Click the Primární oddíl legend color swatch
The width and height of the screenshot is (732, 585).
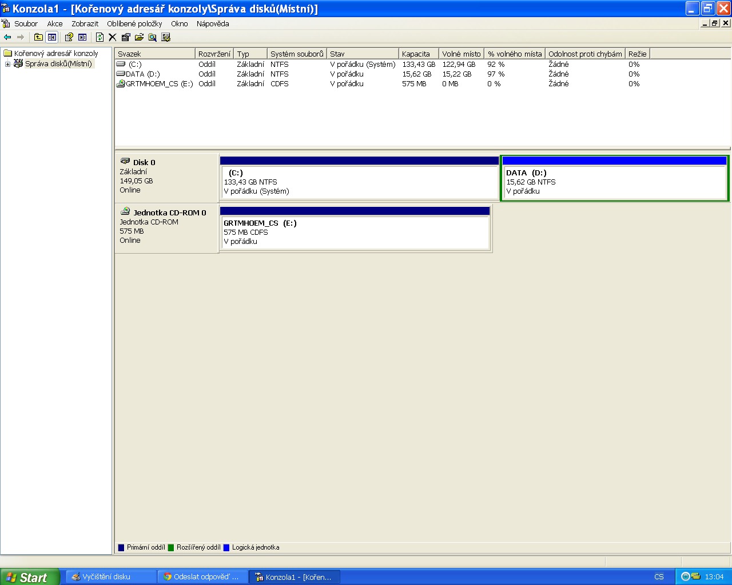tap(121, 547)
